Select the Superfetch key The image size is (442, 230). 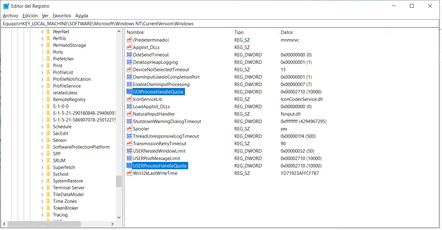click(x=64, y=167)
